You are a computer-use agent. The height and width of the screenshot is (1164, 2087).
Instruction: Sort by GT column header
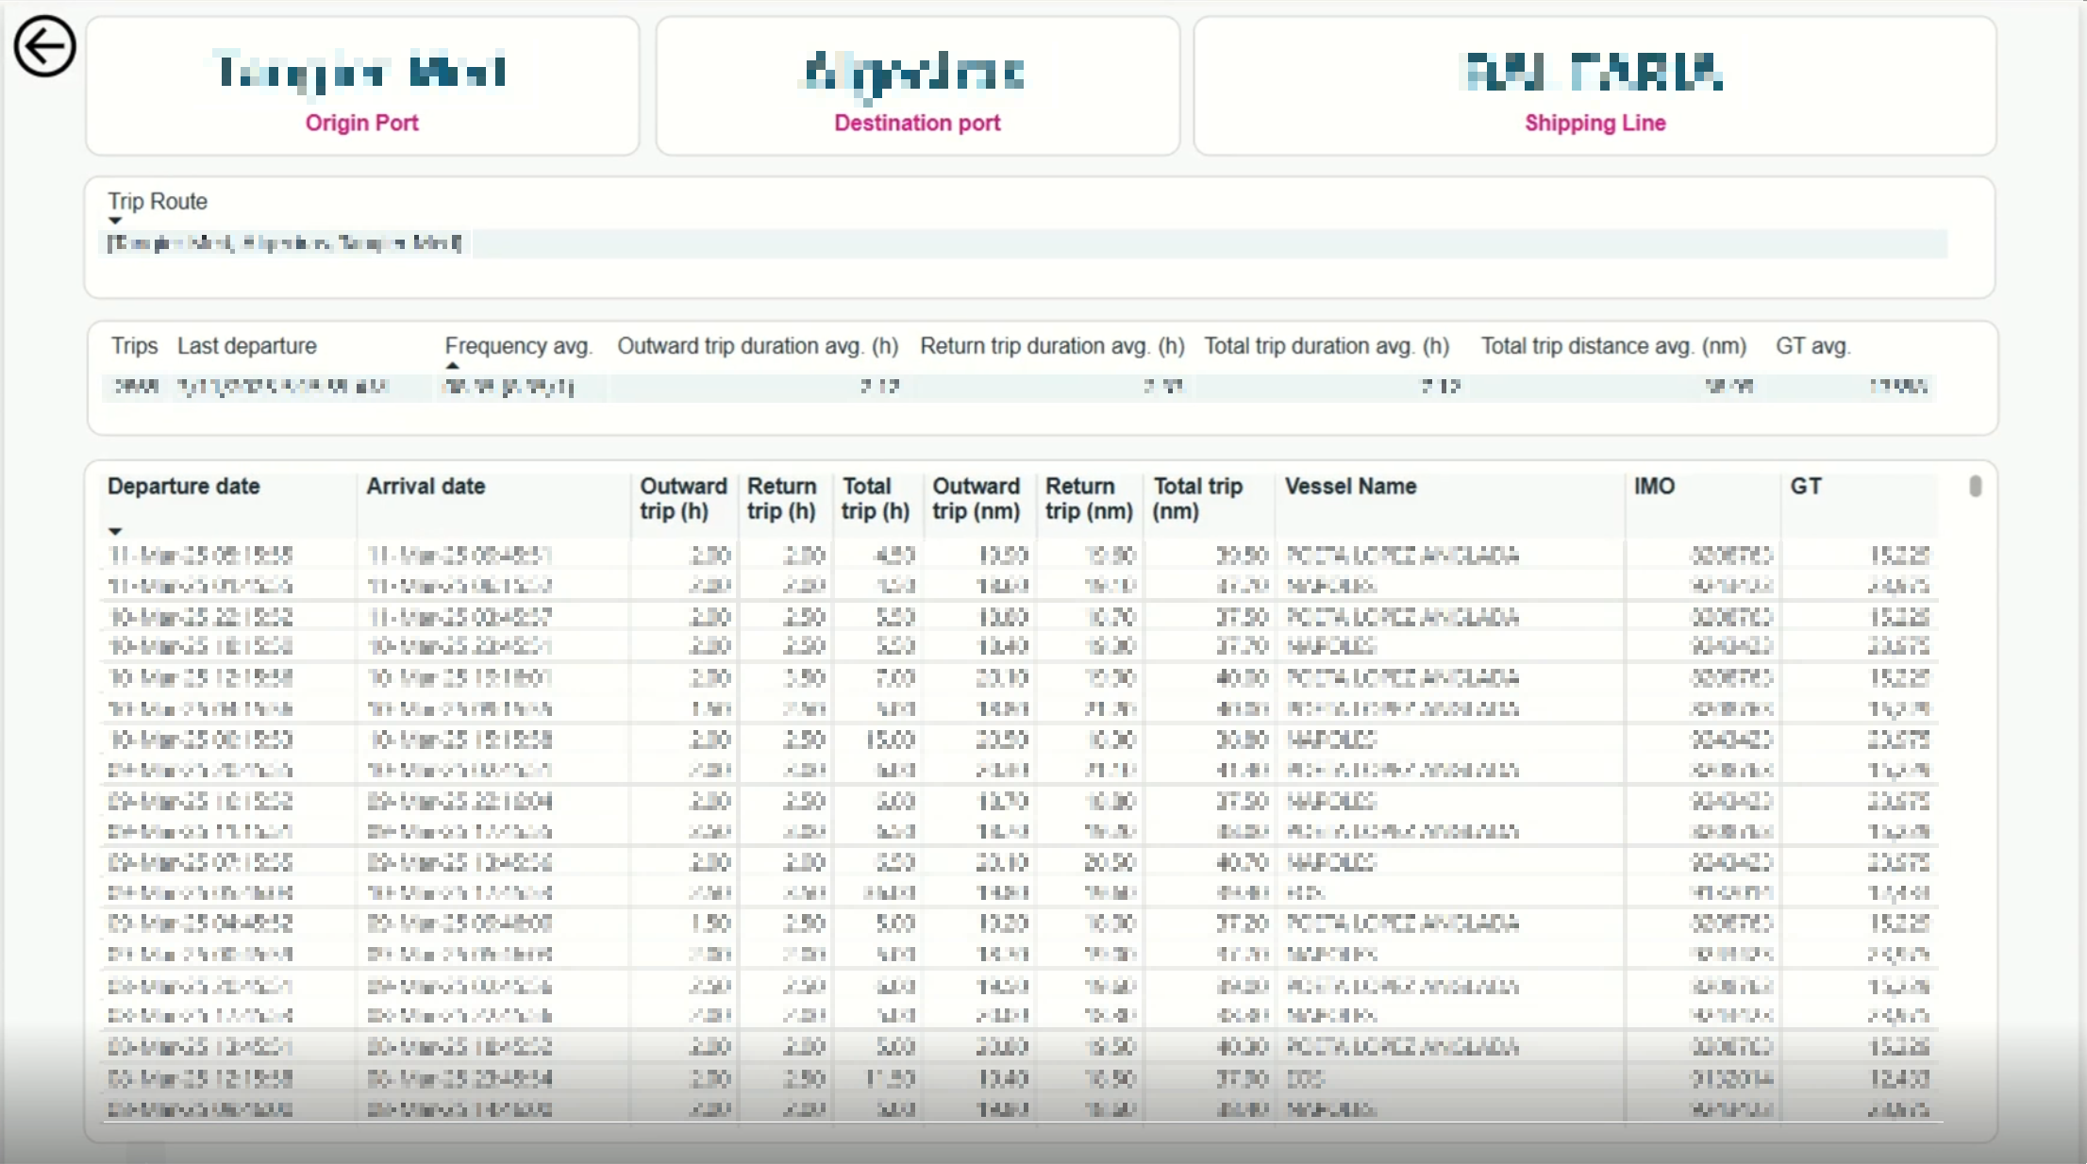(1805, 487)
